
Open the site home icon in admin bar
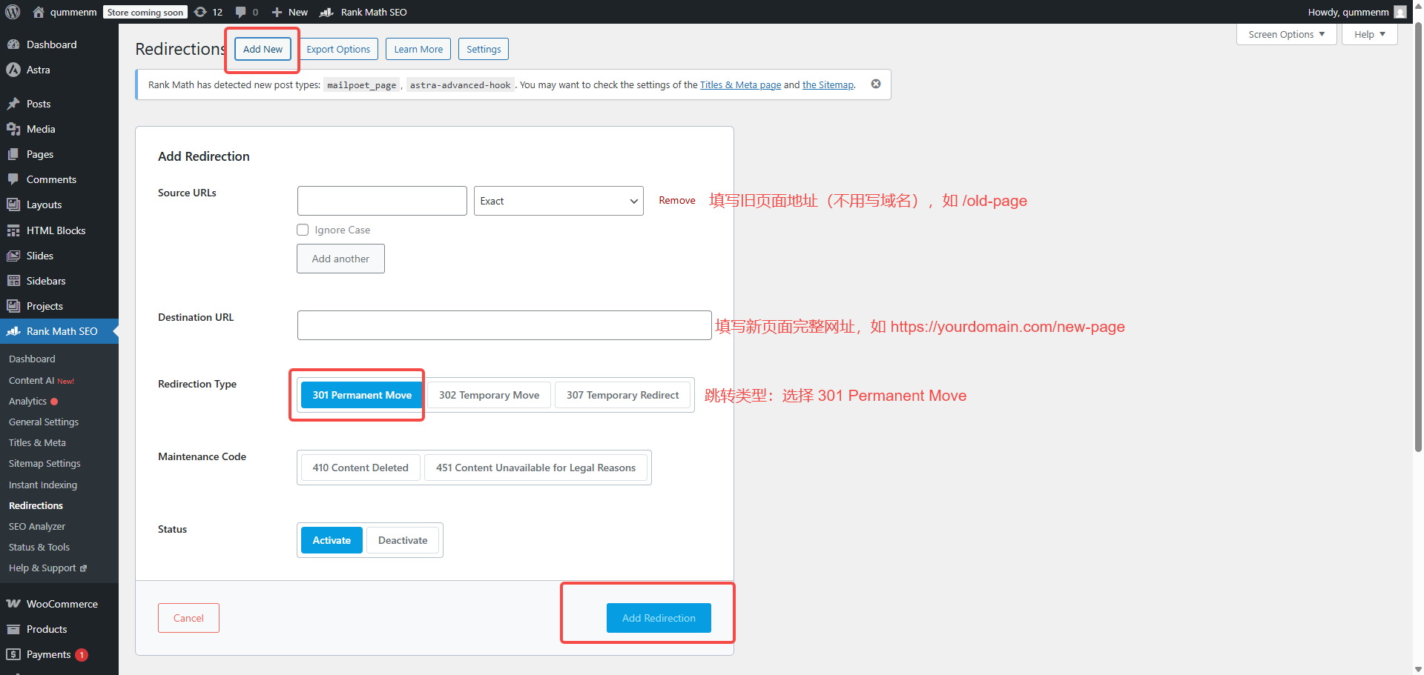pyautogui.click(x=39, y=12)
